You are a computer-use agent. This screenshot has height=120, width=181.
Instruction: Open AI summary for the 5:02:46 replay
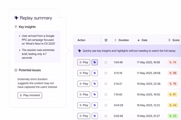[x=95, y=116]
